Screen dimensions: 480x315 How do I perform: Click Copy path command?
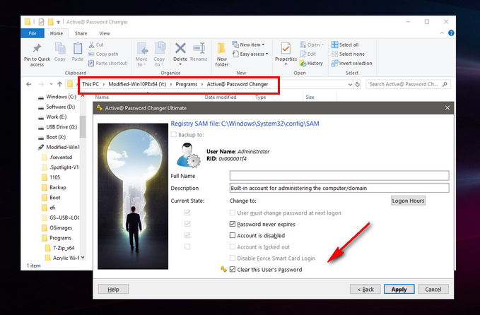click(x=103, y=54)
